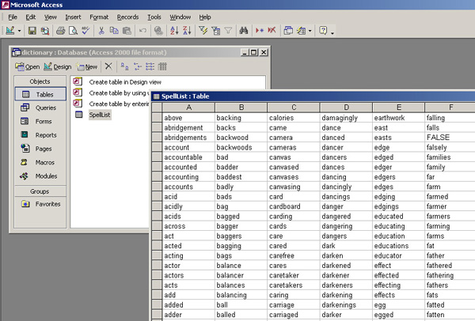475x321 pixels.
Task: Sort Descending with Z-A icon
Action: coord(187,31)
